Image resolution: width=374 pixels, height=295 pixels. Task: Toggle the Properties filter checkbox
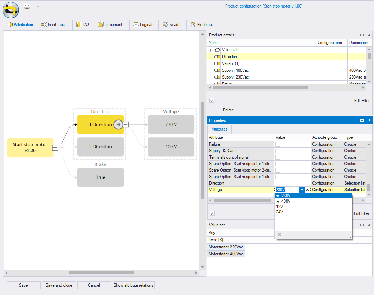pyautogui.click(x=212, y=213)
